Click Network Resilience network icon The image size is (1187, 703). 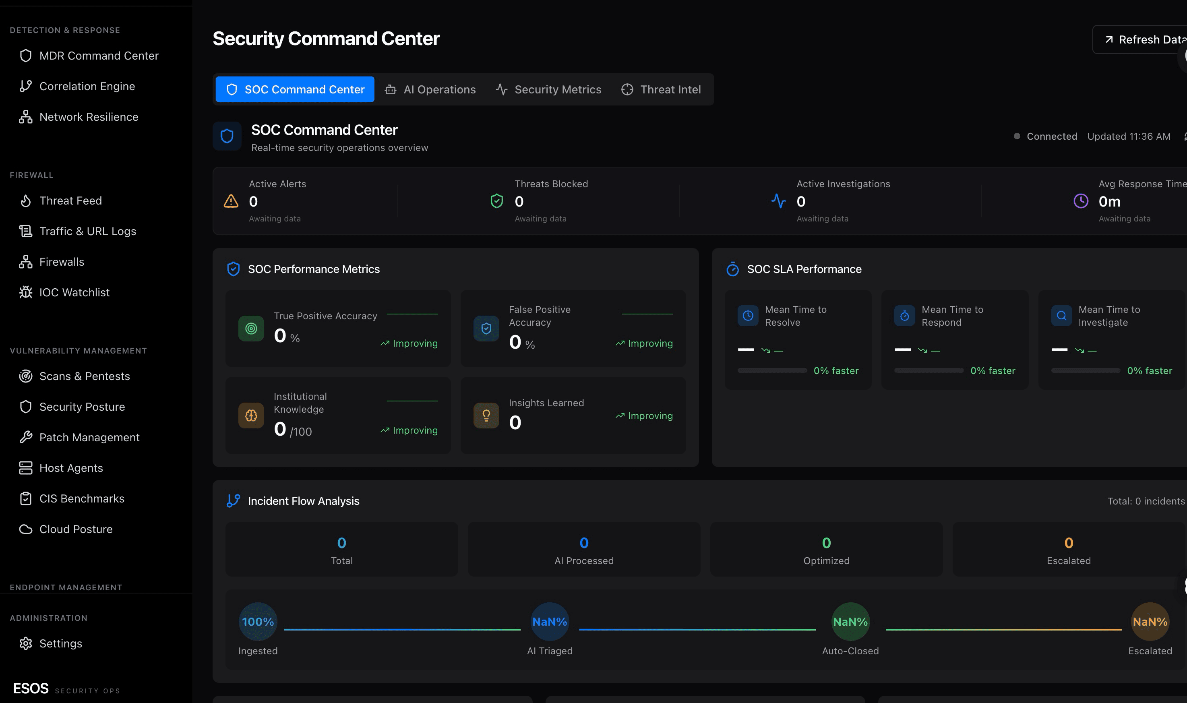coord(26,117)
